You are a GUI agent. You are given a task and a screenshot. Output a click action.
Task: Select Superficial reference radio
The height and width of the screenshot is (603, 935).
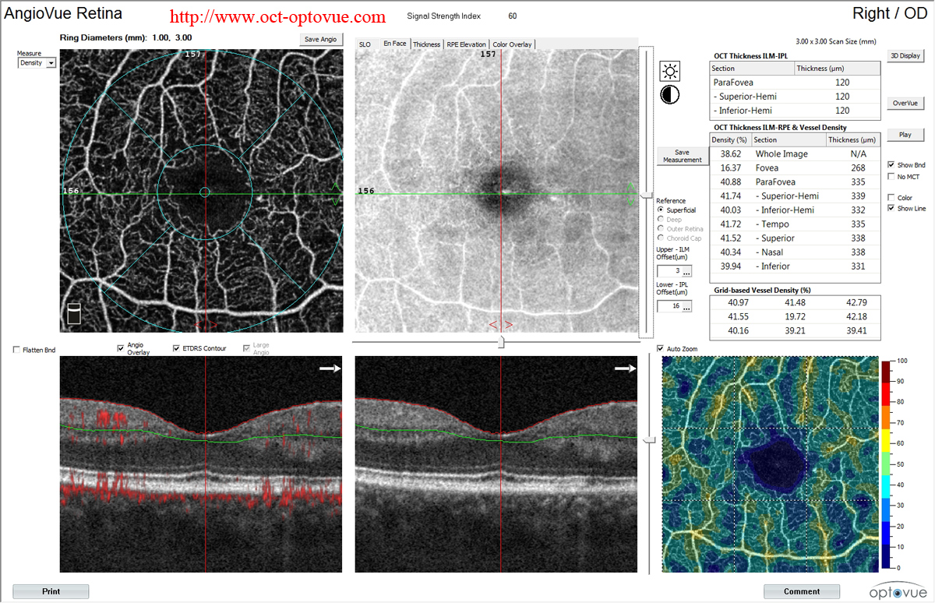[661, 210]
